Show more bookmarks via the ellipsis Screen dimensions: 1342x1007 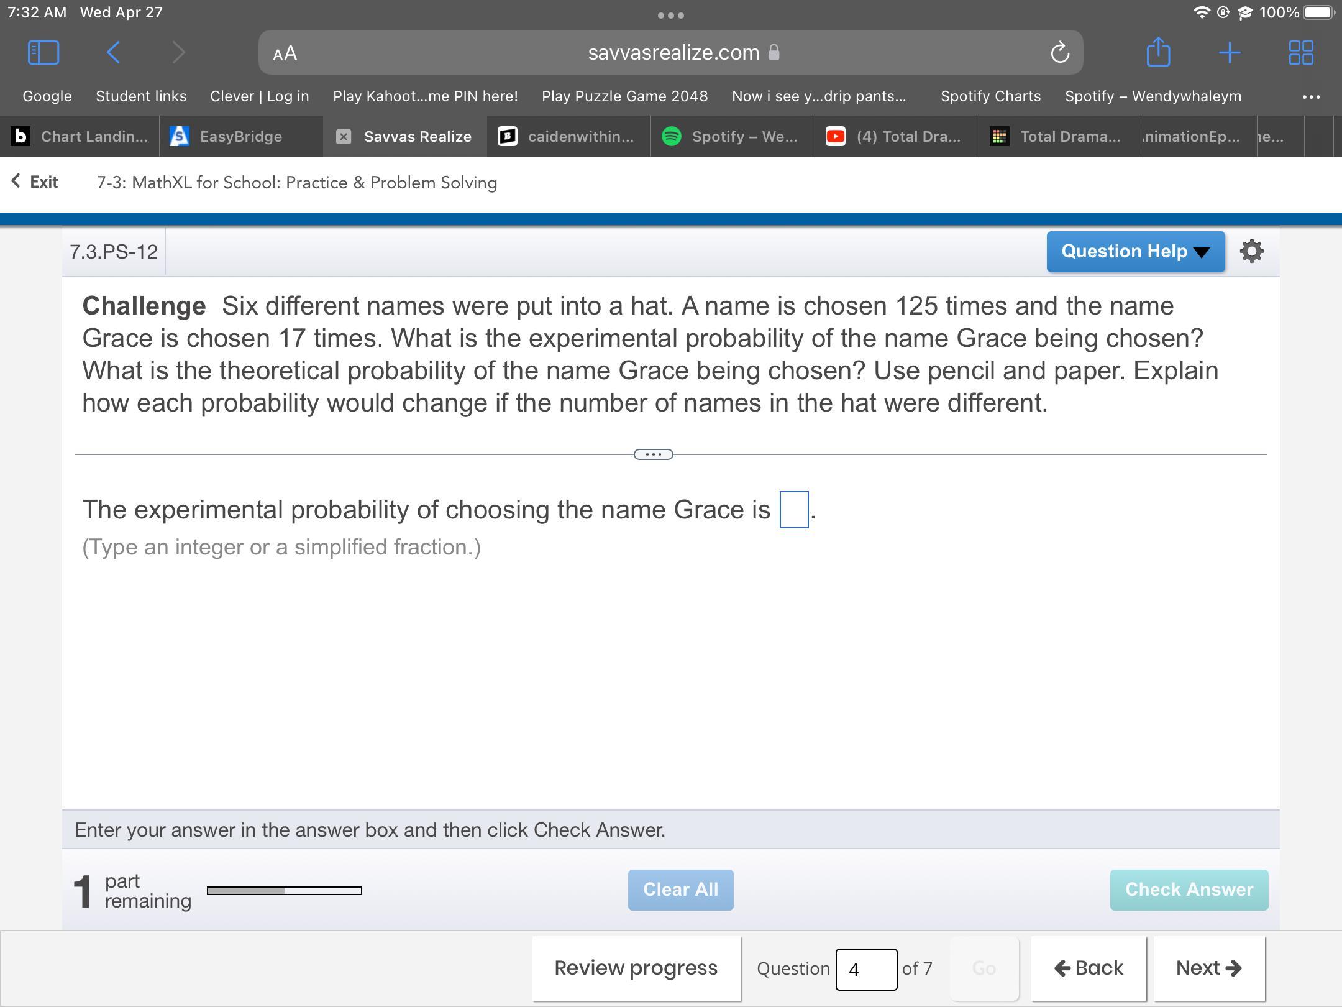(1311, 96)
